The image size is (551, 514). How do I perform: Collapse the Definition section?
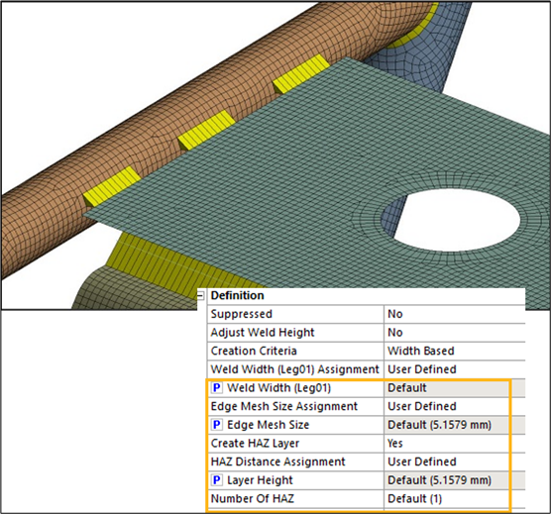200,296
